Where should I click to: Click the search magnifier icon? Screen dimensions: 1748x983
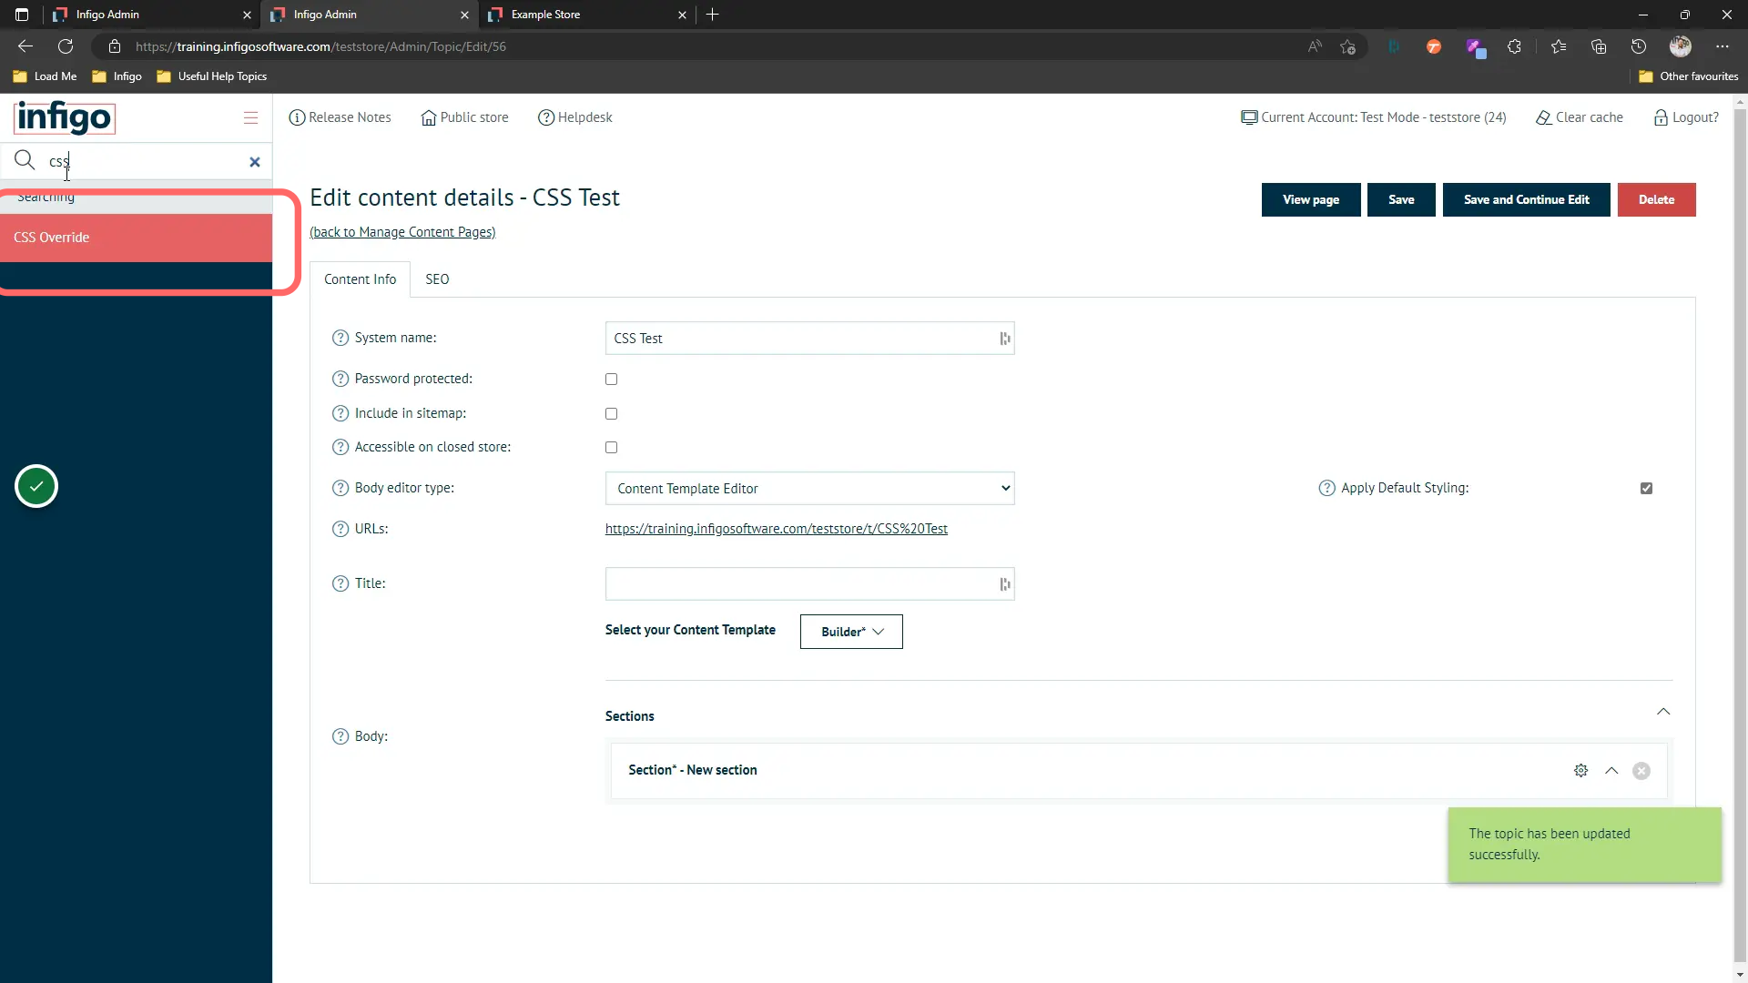tap(25, 161)
